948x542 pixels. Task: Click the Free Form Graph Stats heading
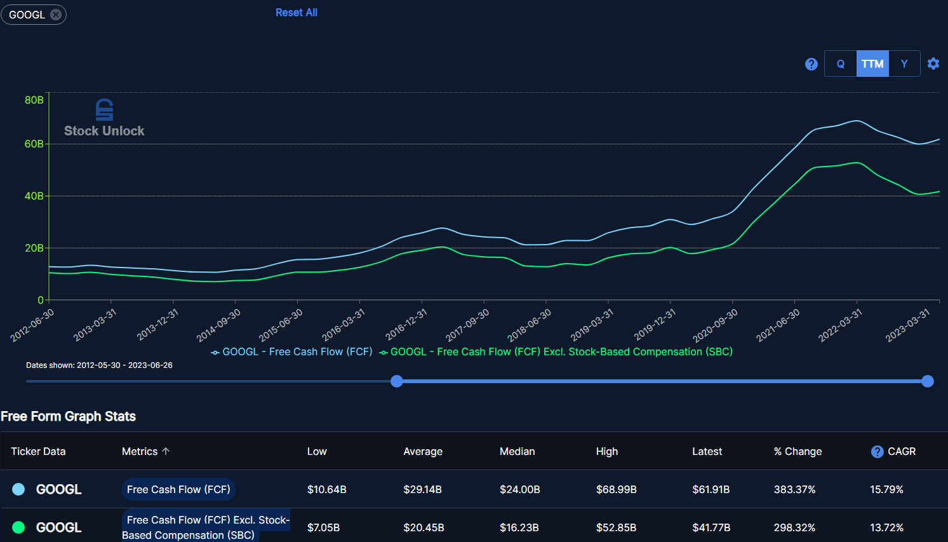69,416
